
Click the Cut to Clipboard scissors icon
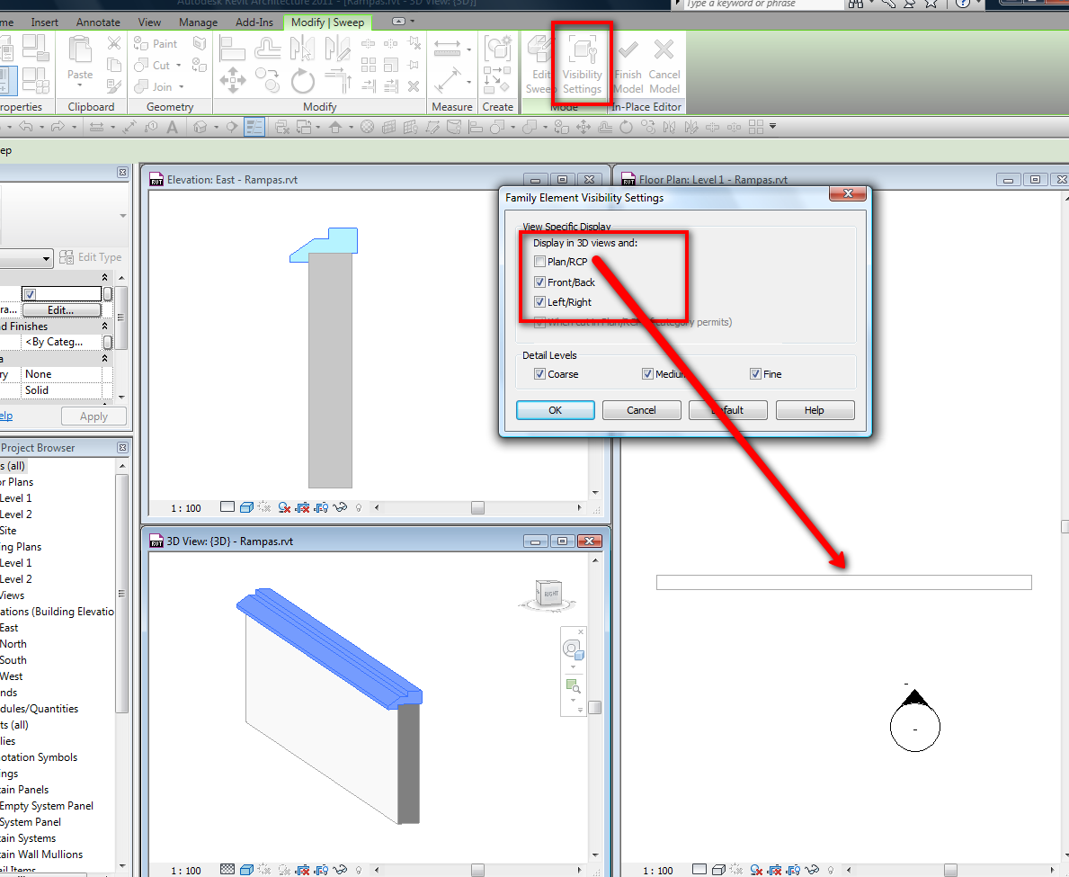114,44
